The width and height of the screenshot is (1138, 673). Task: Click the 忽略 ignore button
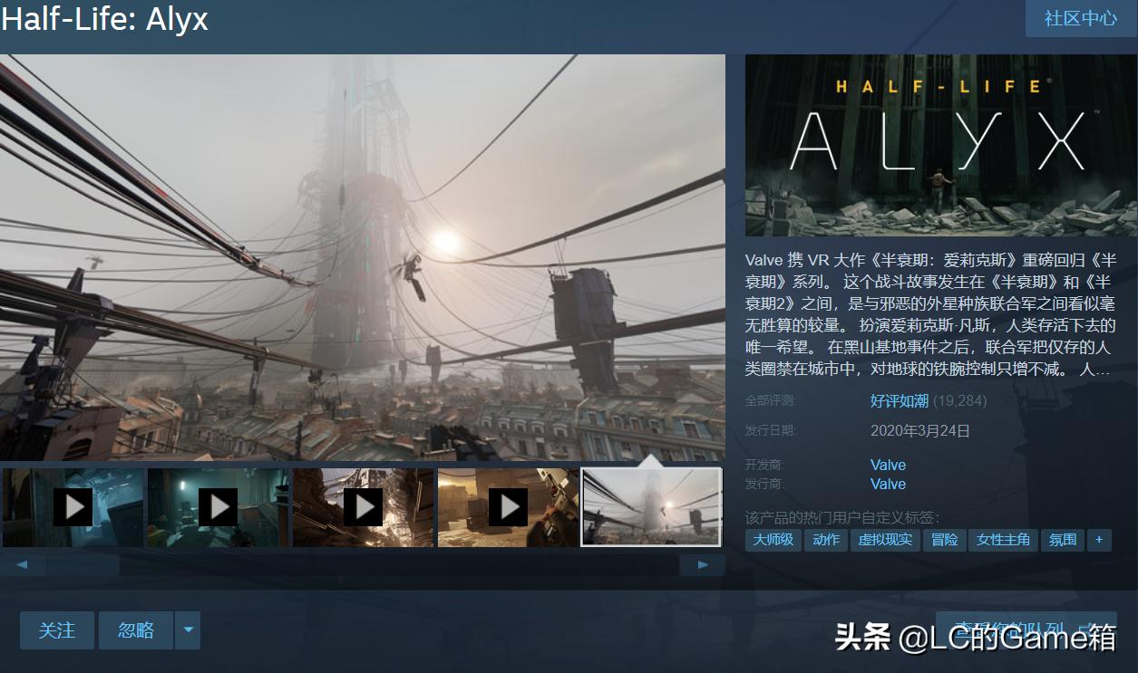pyautogui.click(x=136, y=630)
